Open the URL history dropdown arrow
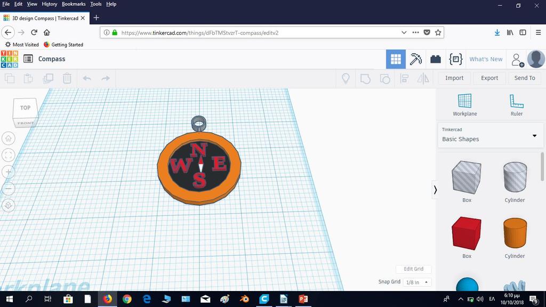The height and width of the screenshot is (307, 546). [x=404, y=33]
